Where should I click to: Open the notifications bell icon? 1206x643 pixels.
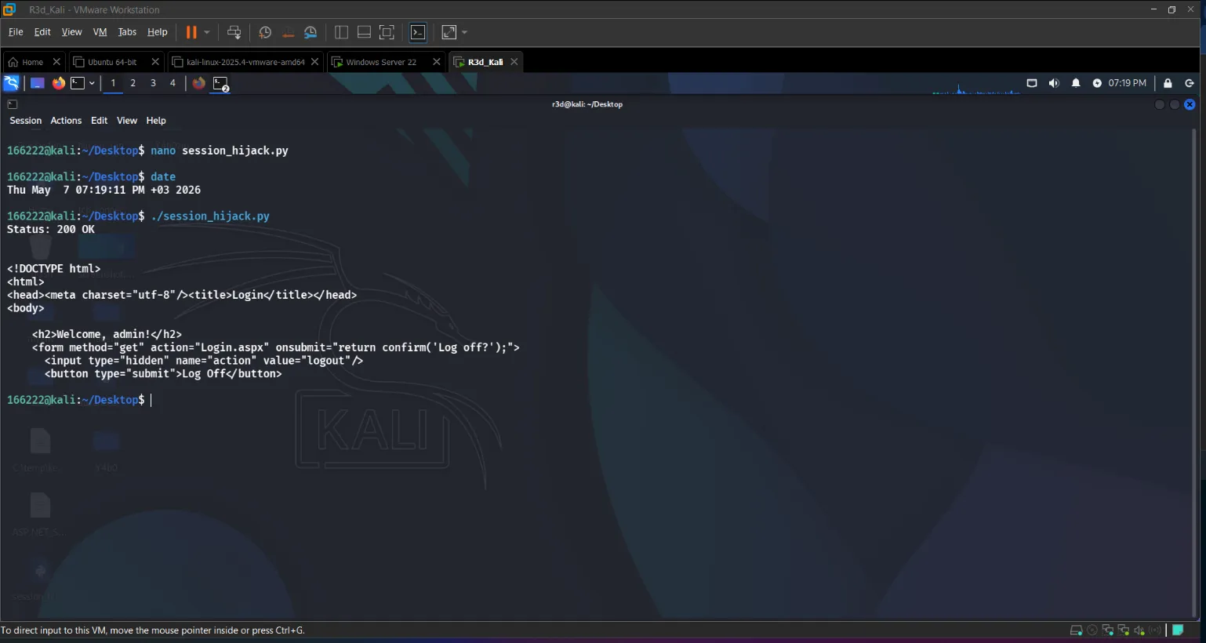[x=1076, y=83]
